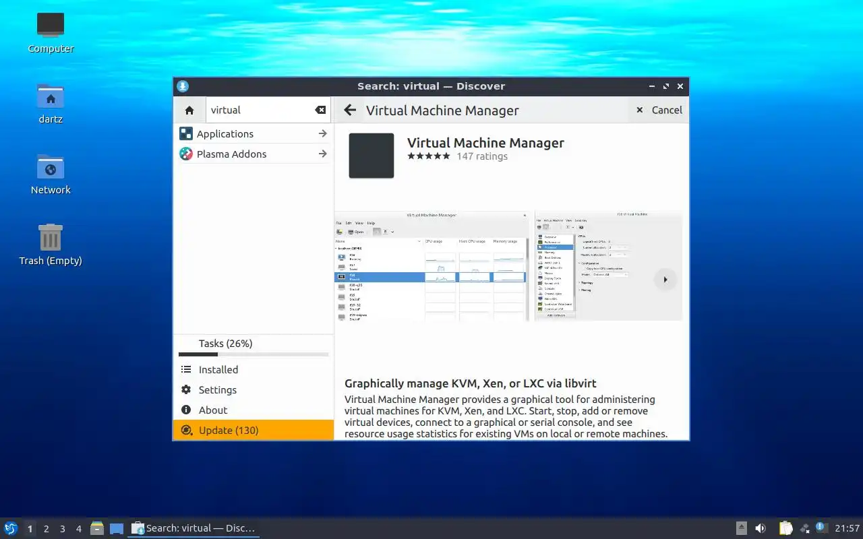Screen dimensions: 863x539
Task: Open the second screenshot thumbnail
Action: [x=608, y=266]
